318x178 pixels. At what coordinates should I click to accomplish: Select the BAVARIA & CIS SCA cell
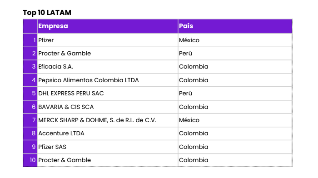click(x=108, y=107)
